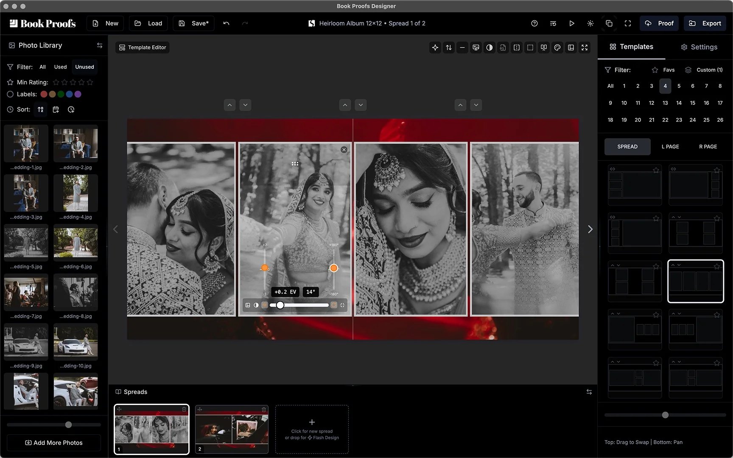Go to next spread with right chevron
This screenshot has width=733, height=458.
coord(590,229)
